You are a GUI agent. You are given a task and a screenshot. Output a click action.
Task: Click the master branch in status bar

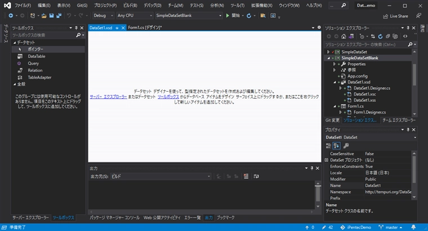coord(391,227)
